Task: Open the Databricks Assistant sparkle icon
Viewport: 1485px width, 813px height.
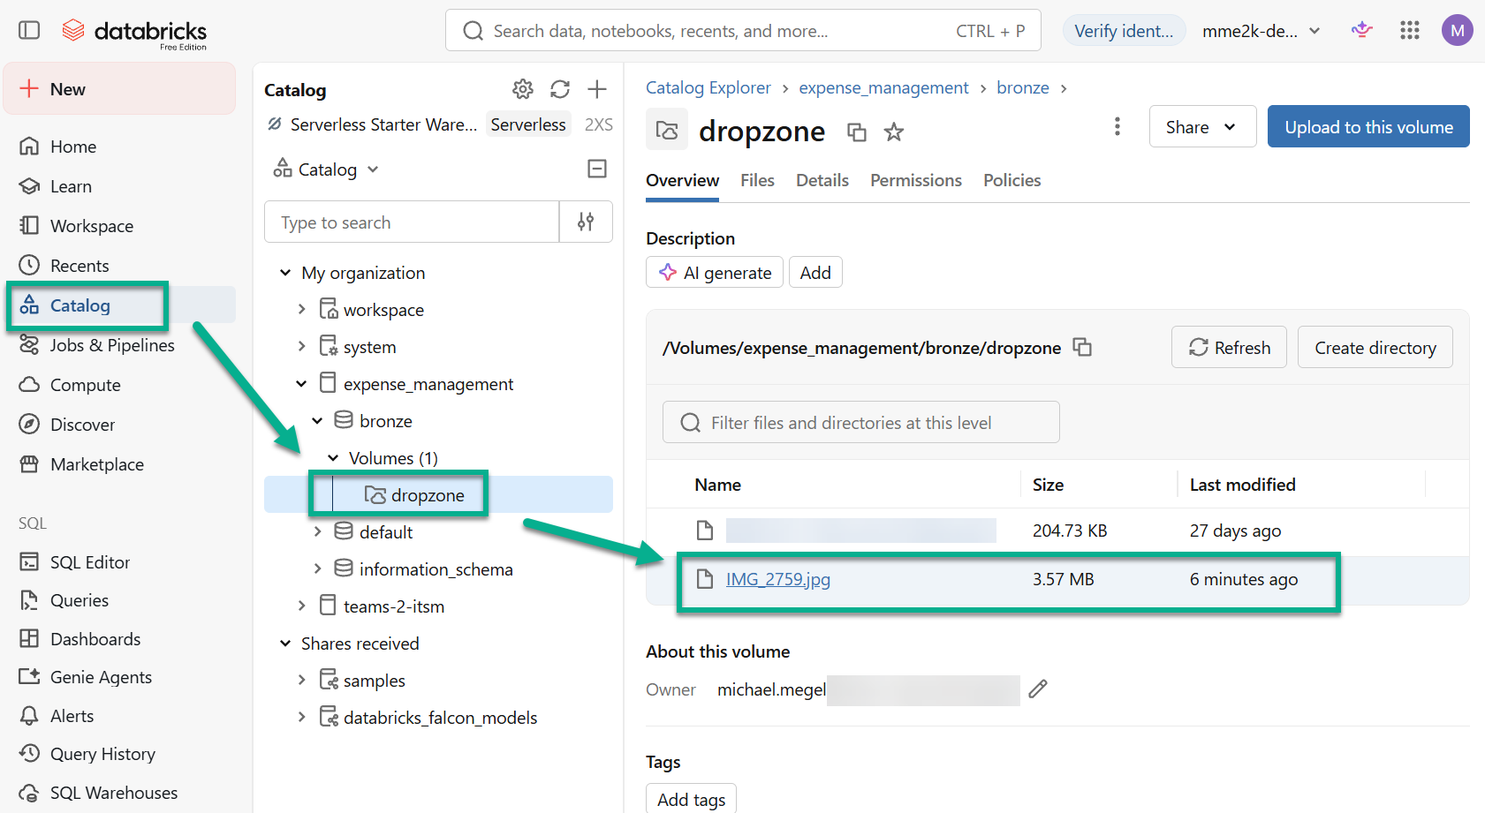Action: 1361,30
